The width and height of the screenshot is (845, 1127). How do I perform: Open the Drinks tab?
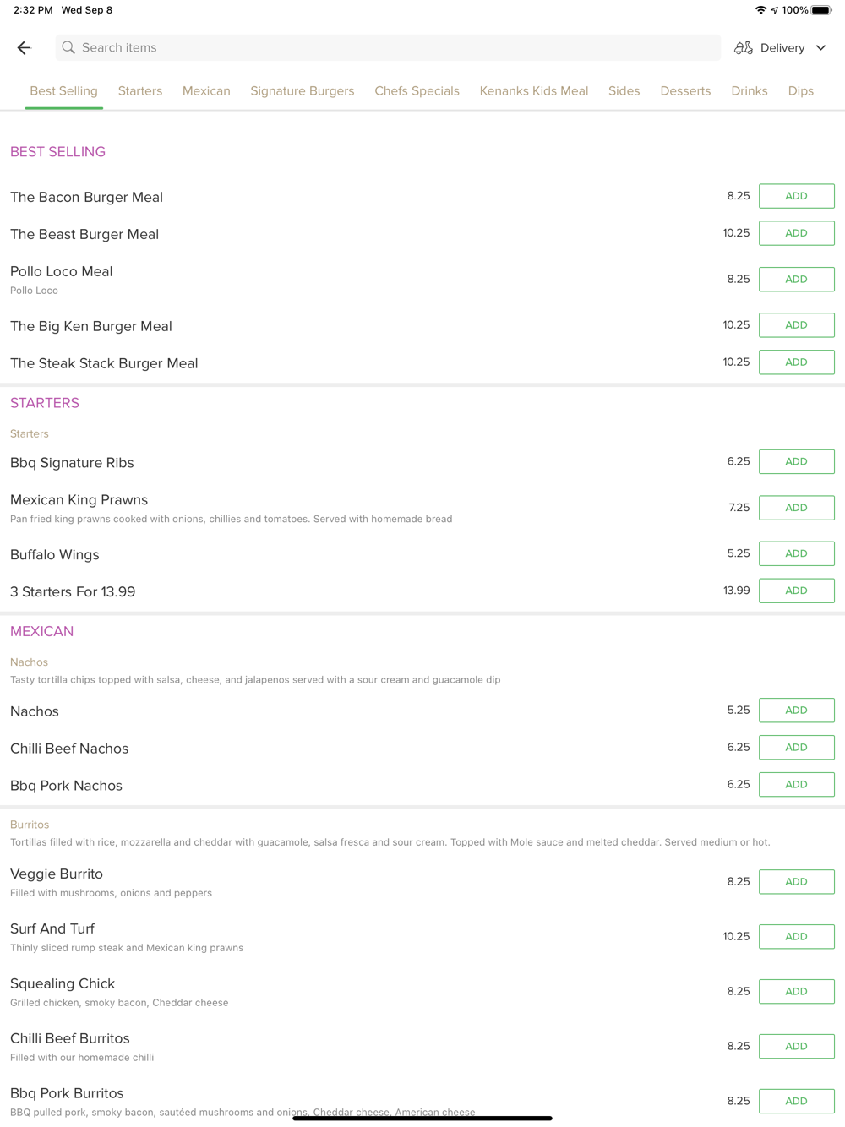(x=750, y=91)
